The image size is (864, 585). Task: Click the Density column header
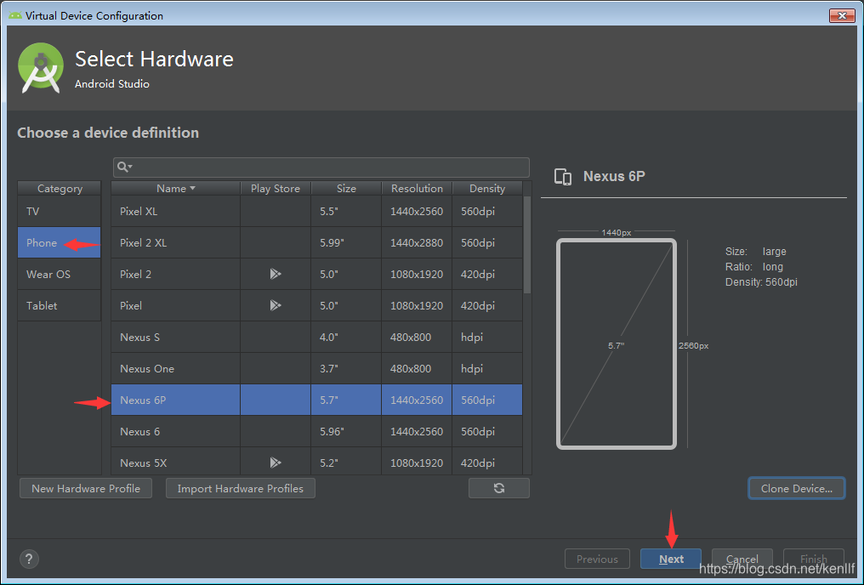click(x=487, y=189)
